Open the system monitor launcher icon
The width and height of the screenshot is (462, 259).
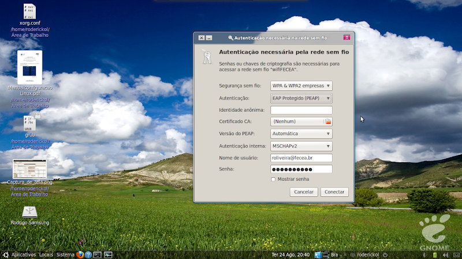tap(108, 255)
